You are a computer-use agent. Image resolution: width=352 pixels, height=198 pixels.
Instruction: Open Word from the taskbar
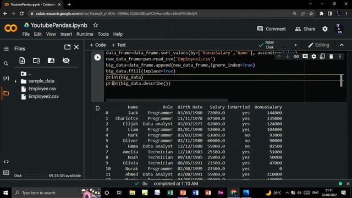(195, 193)
